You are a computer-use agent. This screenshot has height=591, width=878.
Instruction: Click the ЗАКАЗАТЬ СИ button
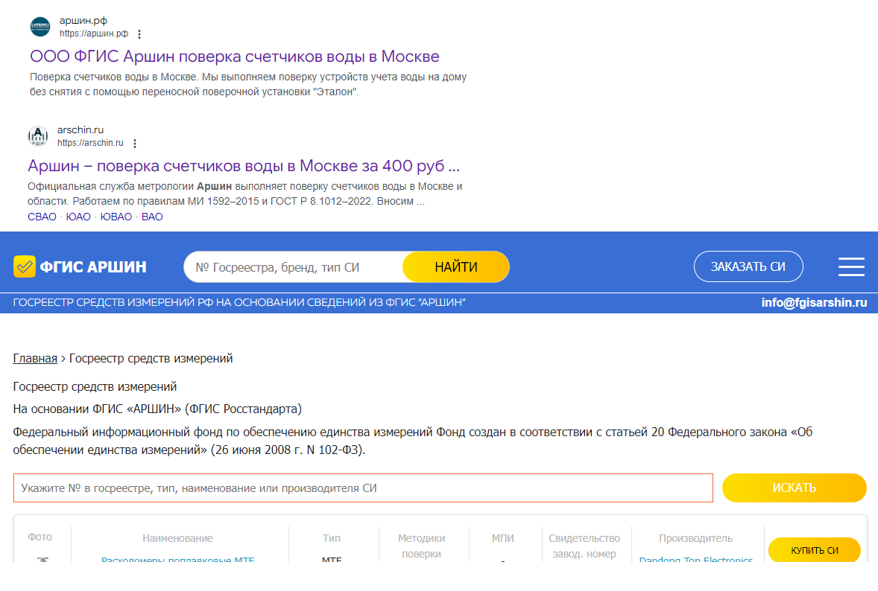(x=748, y=266)
